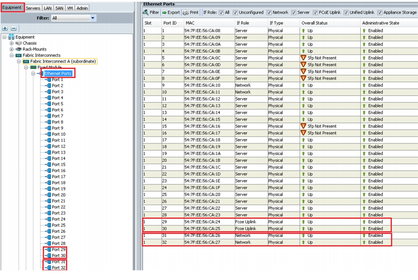Screen dimensions: 418x280
Task: Switch to the Equipment tab
Action: (x=12, y=8)
